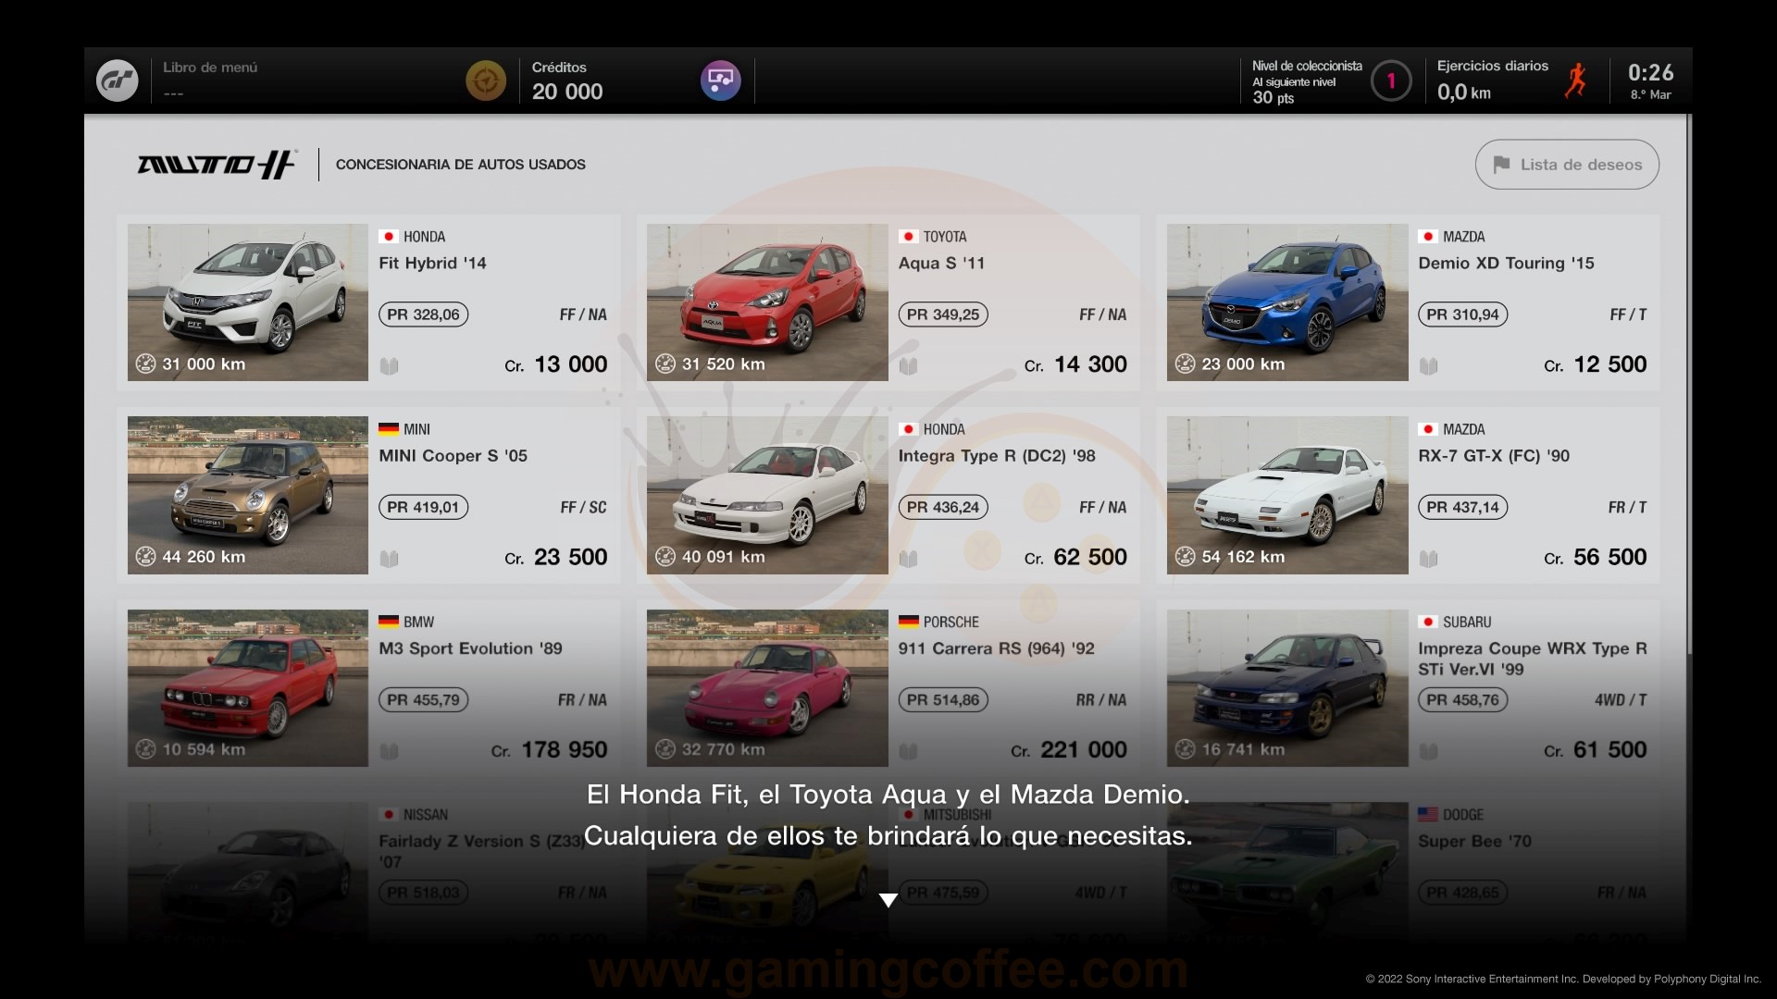
Task: Click the catalog book icon on RX-7 GT-X card
Action: pyautogui.click(x=1428, y=559)
